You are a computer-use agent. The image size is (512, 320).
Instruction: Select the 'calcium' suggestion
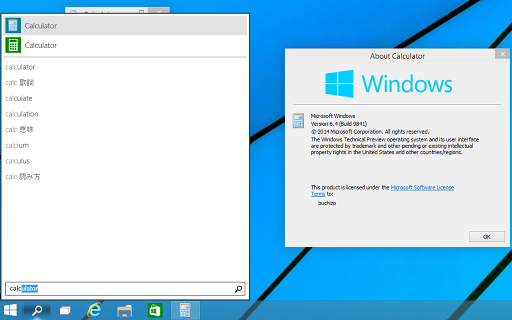pyautogui.click(x=17, y=145)
